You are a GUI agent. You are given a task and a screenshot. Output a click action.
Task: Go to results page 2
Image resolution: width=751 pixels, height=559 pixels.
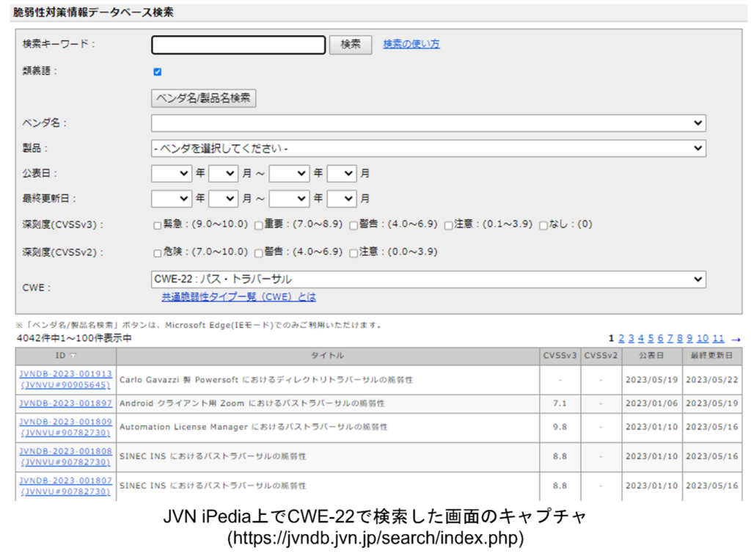[621, 338]
